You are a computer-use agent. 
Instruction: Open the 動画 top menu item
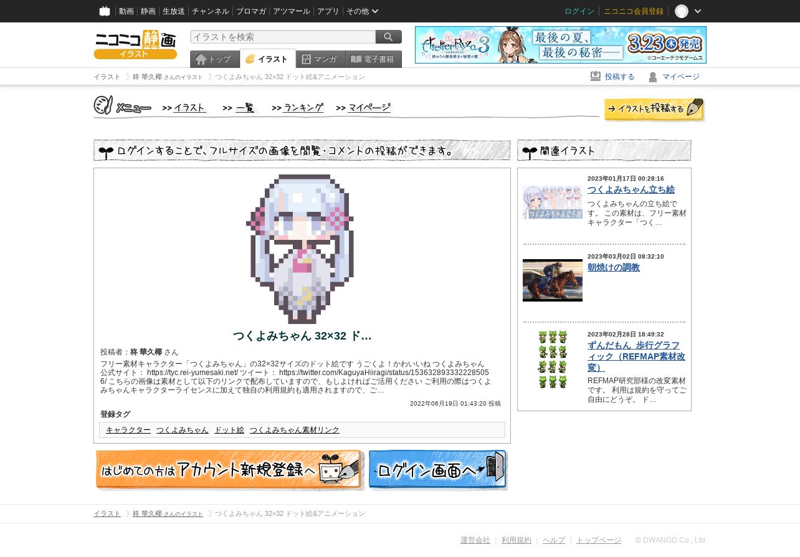(x=126, y=11)
